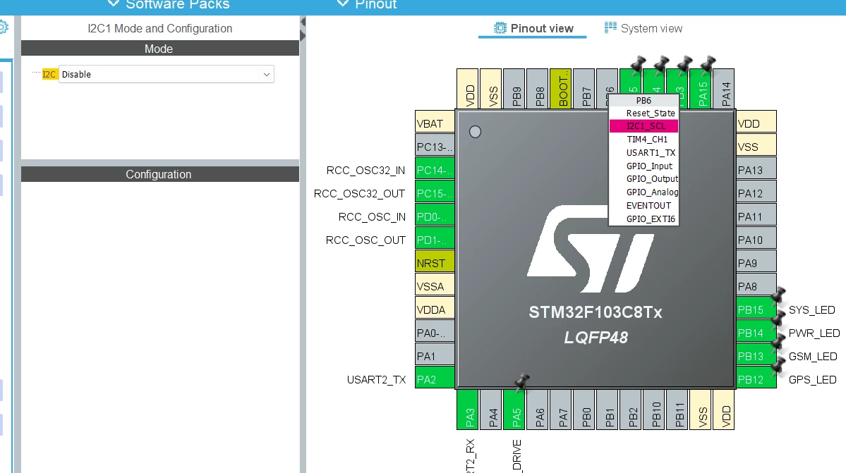Click the PB7 pin
The width and height of the screenshot is (846, 473).
(584, 89)
